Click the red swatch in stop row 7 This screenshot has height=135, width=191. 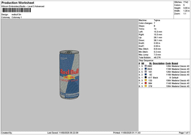(x=145, y=83)
